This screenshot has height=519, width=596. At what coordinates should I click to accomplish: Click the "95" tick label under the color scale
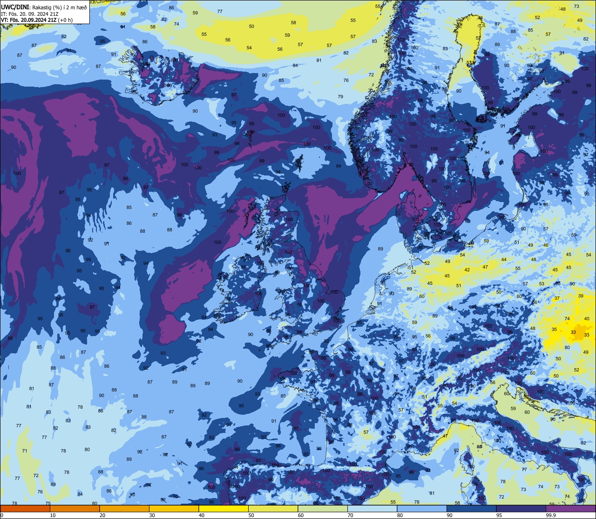(499, 515)
